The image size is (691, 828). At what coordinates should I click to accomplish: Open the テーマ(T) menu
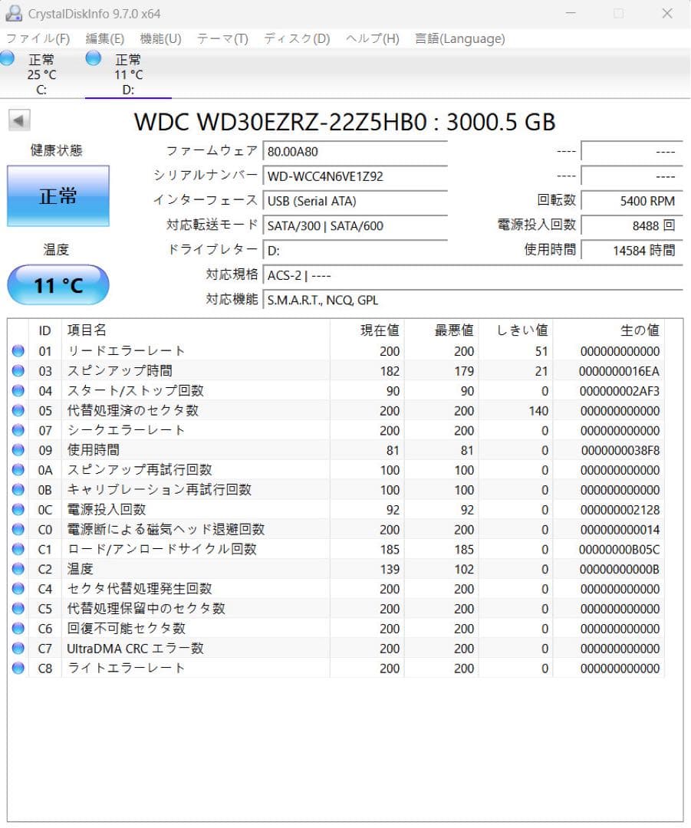click(222, 38)
